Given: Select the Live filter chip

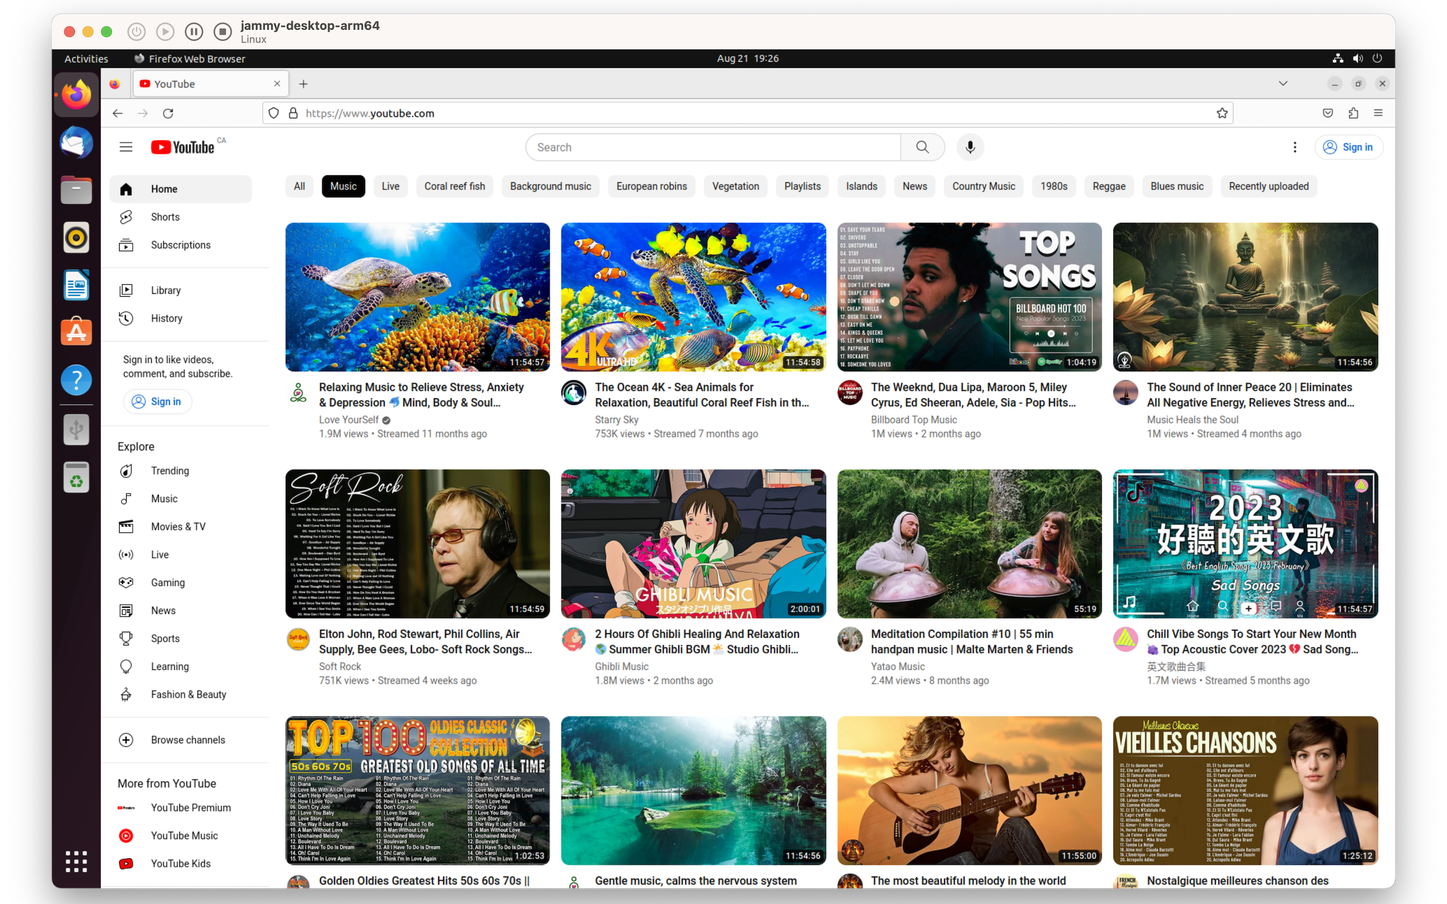Looking at the screenshot, I should (390, 186).
